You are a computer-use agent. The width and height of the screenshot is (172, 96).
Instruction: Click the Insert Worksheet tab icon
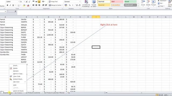click(x=69, y=93)
